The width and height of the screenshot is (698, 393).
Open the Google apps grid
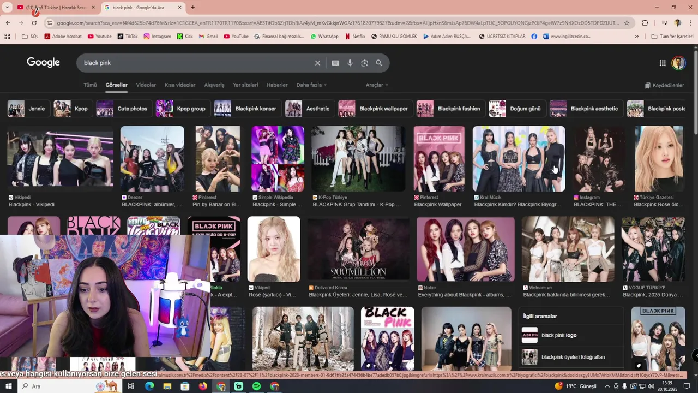click(663, 63)
